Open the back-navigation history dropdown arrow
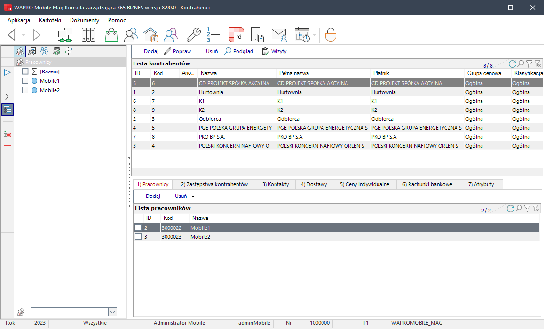 pos(24,35)
